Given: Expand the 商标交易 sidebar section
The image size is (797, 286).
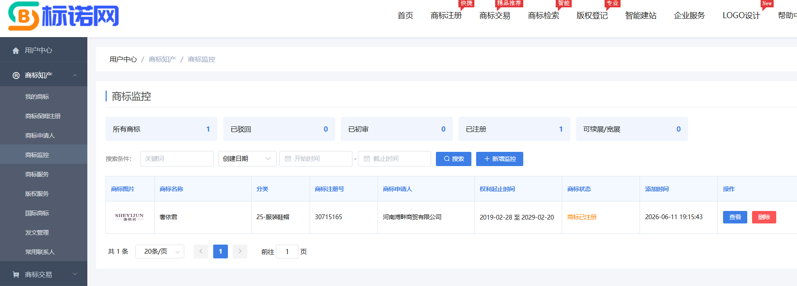Looking at the screenshot, I should pos(75,274).
